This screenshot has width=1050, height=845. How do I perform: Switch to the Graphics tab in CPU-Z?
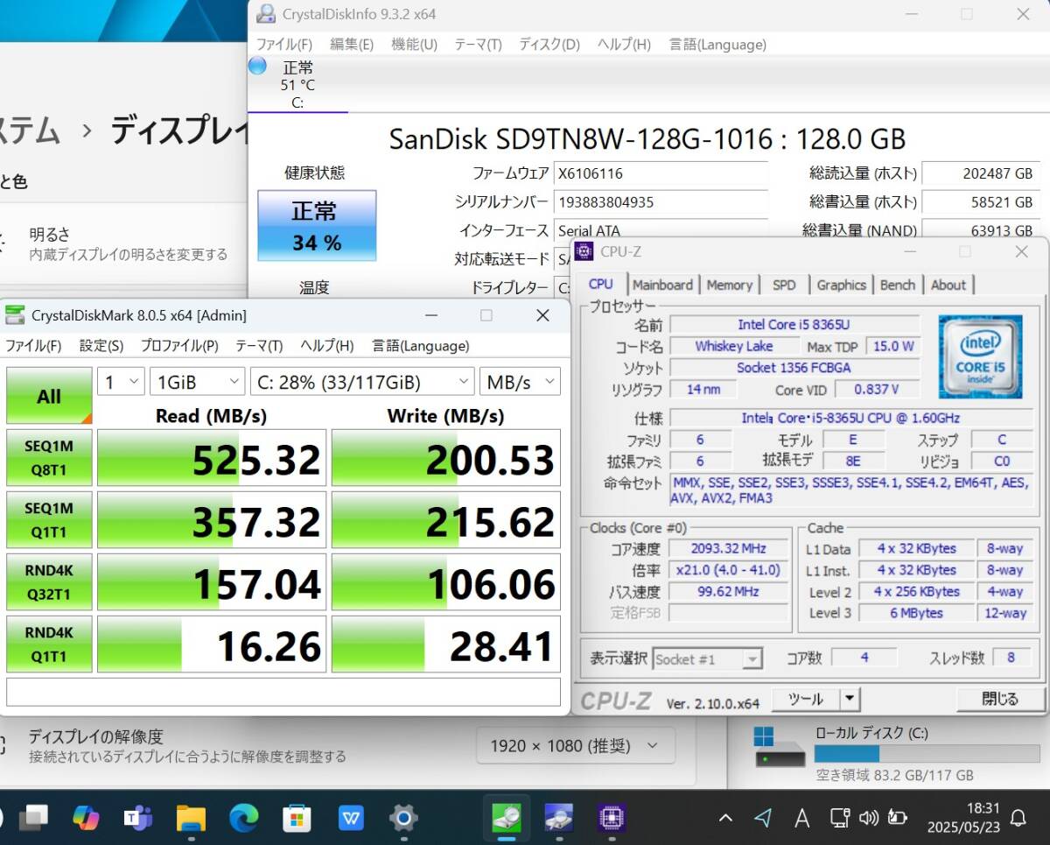[x=841, y=285]
